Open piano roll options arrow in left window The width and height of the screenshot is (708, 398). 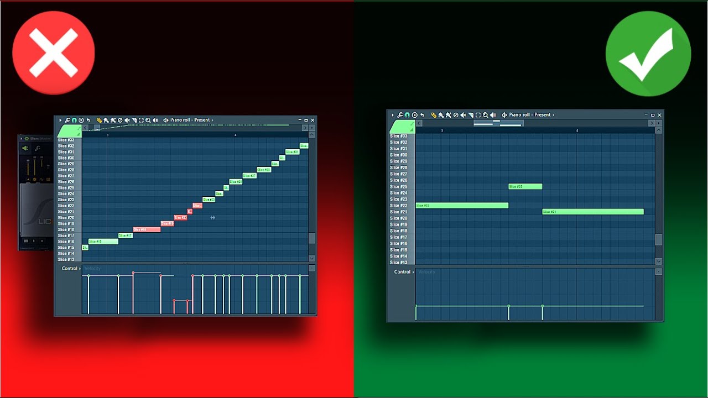pyautogui.click(x=60, y=120)
